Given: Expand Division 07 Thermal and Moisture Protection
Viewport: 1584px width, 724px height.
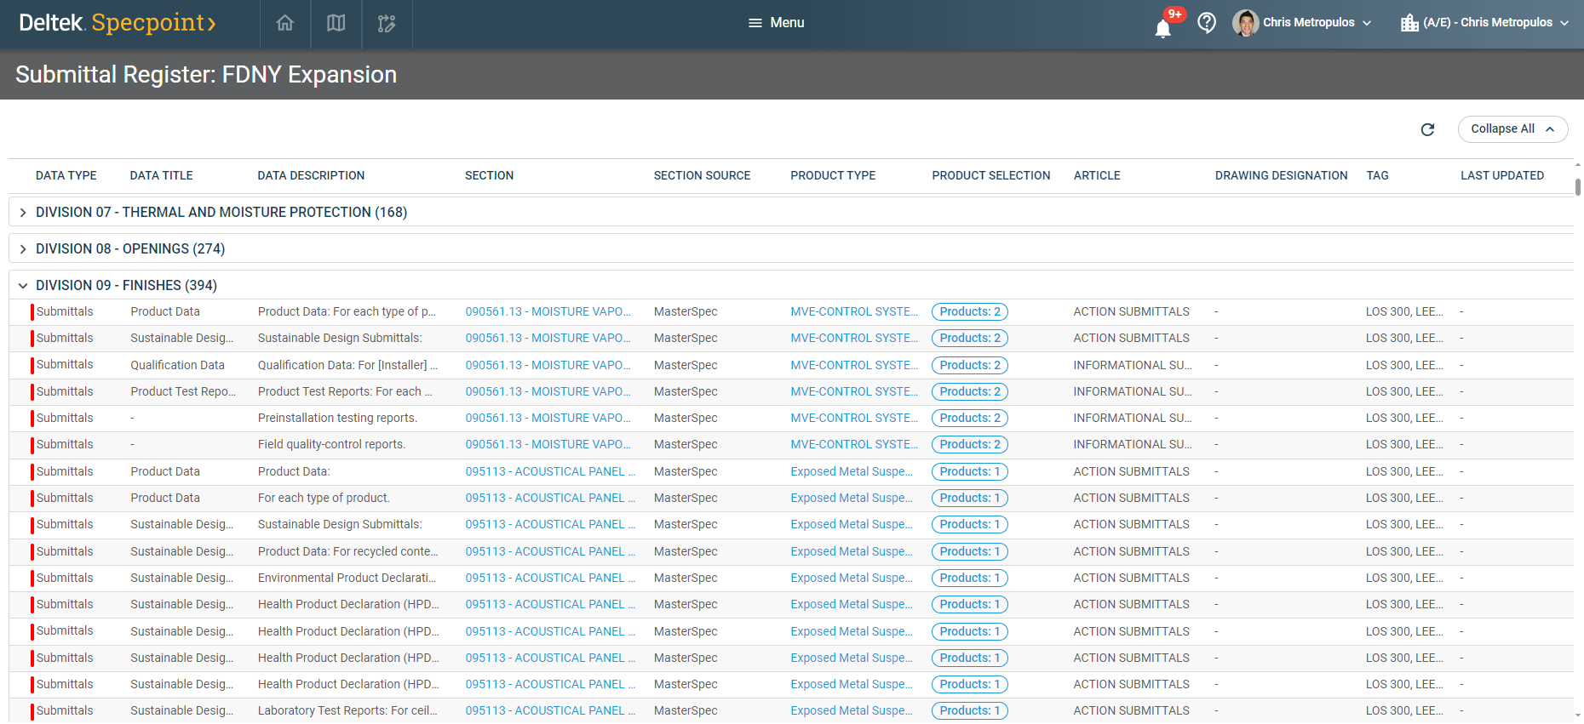Looking at the screenshot, I should click(23, 213).
